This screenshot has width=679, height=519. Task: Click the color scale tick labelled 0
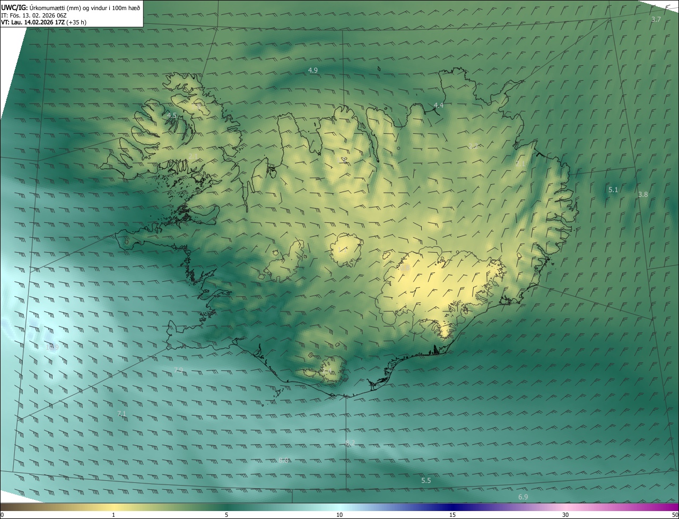2,515
